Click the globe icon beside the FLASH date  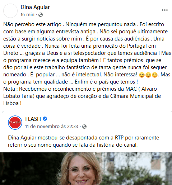pyautogui.click(x=84, y=127)
